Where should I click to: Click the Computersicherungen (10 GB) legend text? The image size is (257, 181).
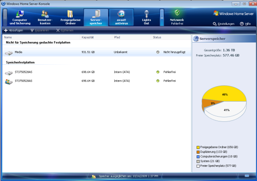219,157
